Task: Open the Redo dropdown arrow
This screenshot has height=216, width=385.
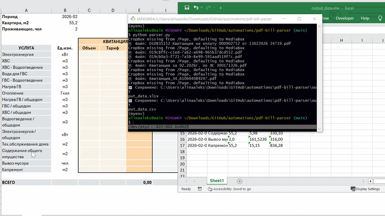Action: pos(214,8)
